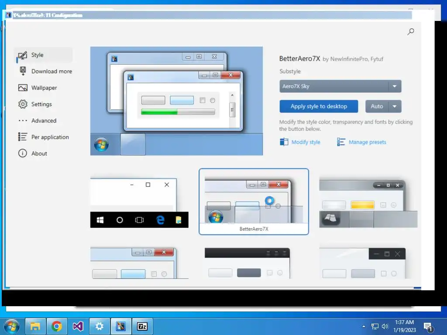
Task: Open the Aero7X Sky substyle combo box
Action: (x=340, y=86)
